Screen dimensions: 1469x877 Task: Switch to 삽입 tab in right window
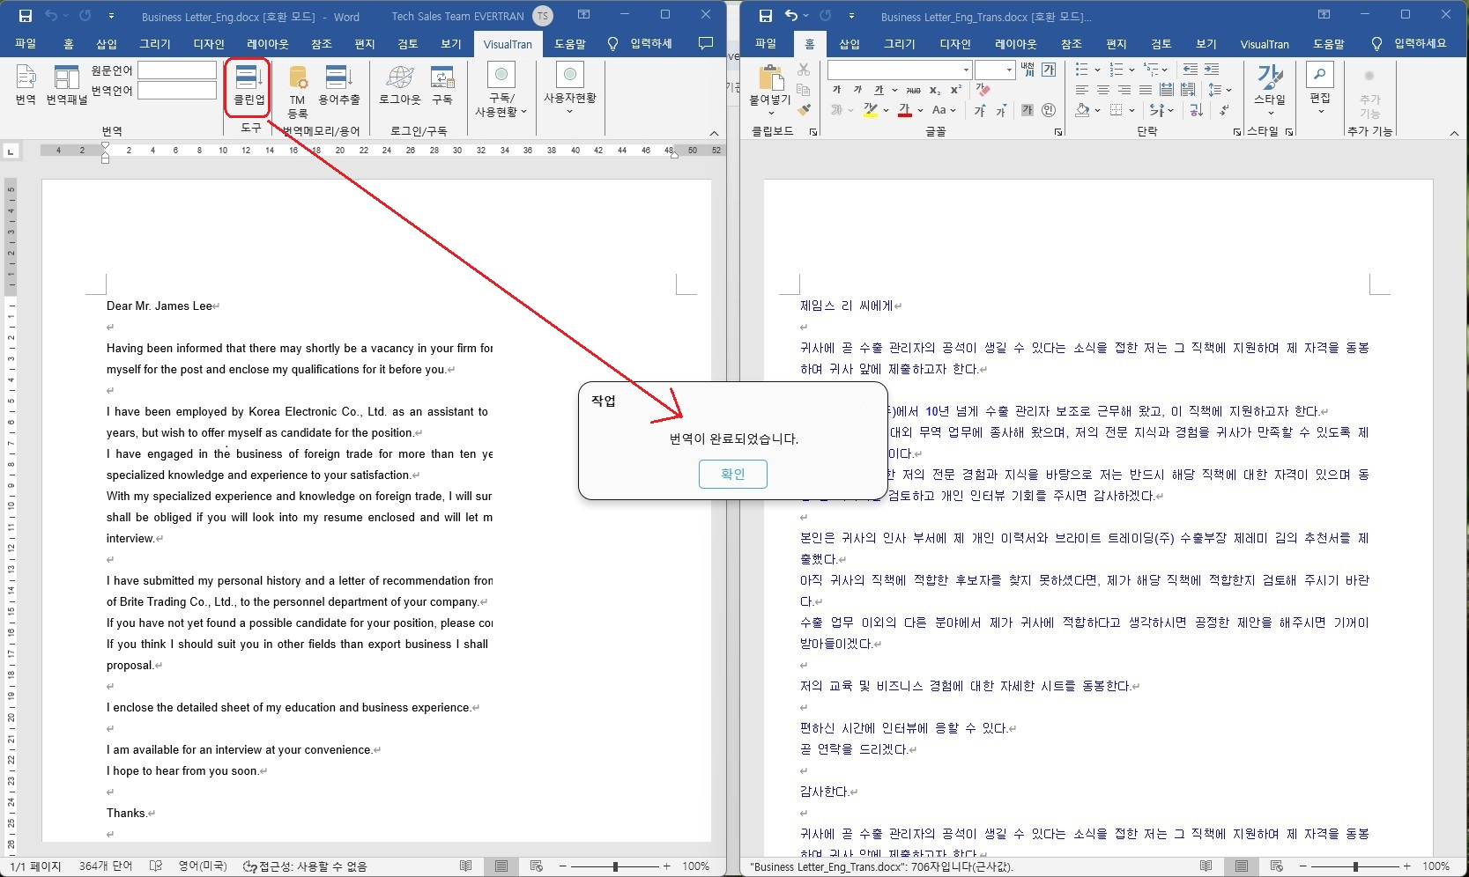click(849, 44)
